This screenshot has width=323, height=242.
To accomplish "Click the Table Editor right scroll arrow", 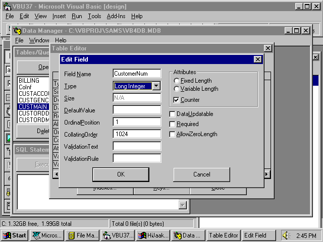I will coord(267,174).
